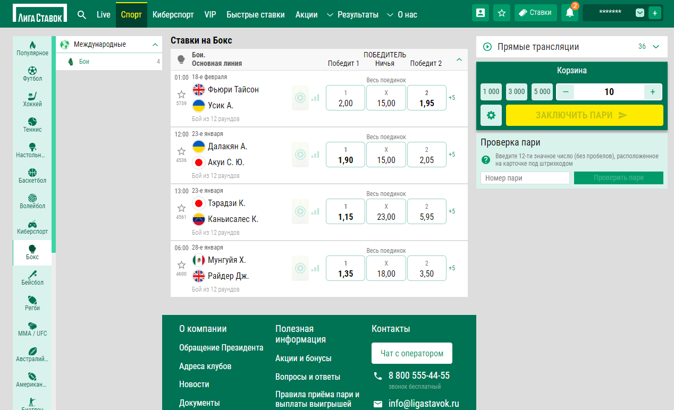Add Тэрадзи–Каньисалес fight to favorites
This screenshot has height=410, width=674.
coord(181,208)
